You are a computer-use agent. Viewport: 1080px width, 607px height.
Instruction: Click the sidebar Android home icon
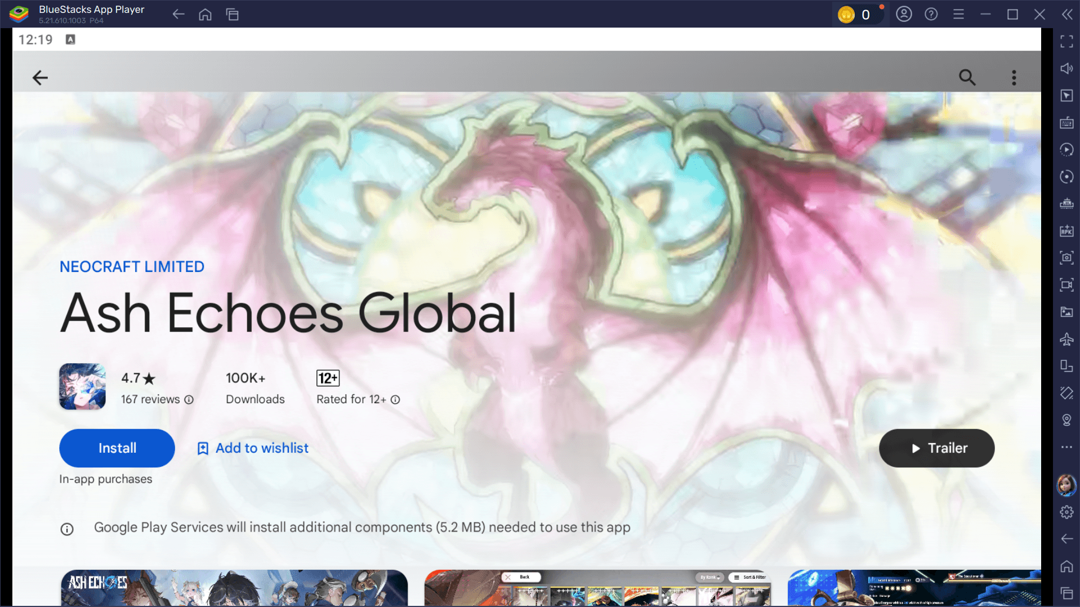click(x=1066, y=566)
